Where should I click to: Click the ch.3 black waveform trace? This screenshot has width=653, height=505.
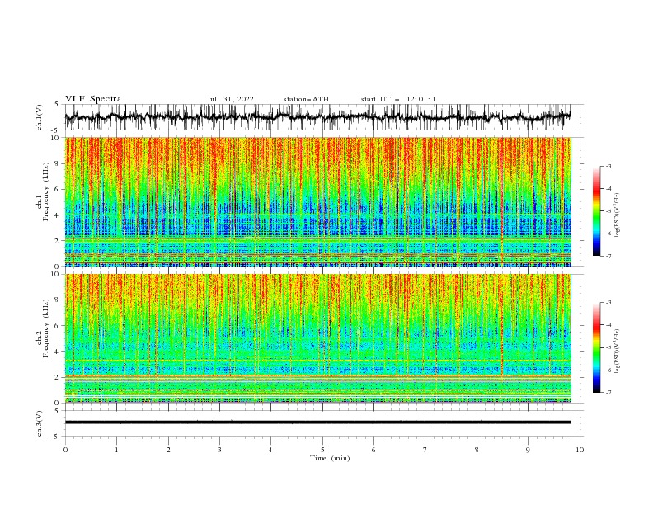(x=317, y=422)
